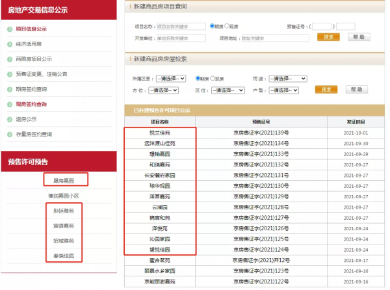Open 招城雅苑 in the 预售许可预告 list

64,241
